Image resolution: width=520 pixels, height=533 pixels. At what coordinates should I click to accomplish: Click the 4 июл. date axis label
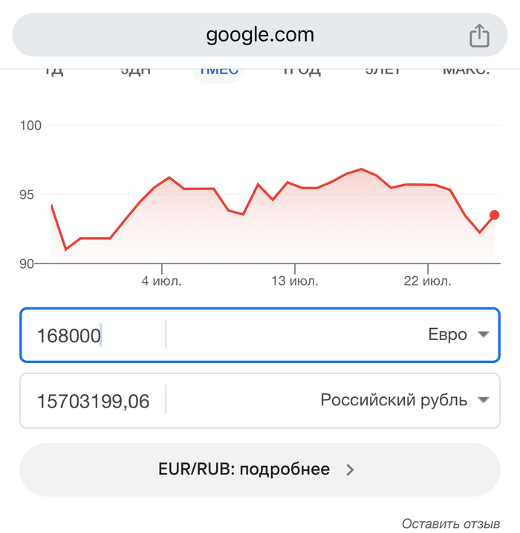click(161, 281)
